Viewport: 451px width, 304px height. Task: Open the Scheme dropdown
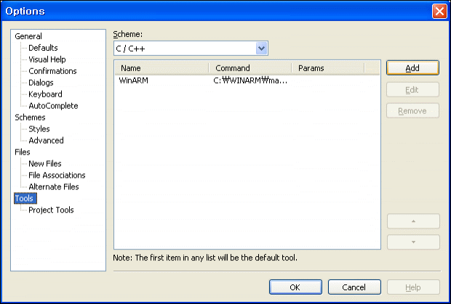click(x=261, y=48)
